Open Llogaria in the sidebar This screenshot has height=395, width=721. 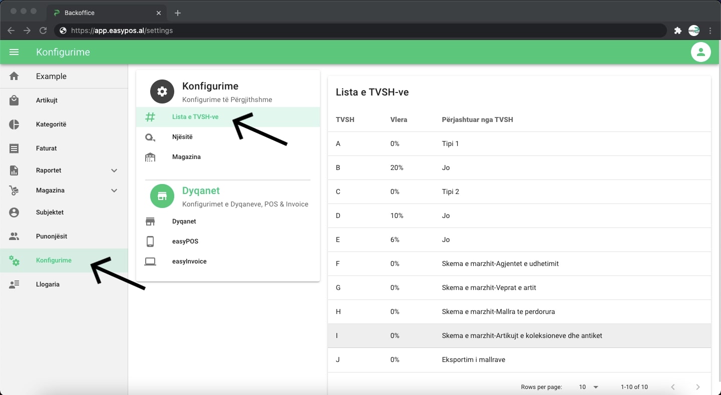48,284
